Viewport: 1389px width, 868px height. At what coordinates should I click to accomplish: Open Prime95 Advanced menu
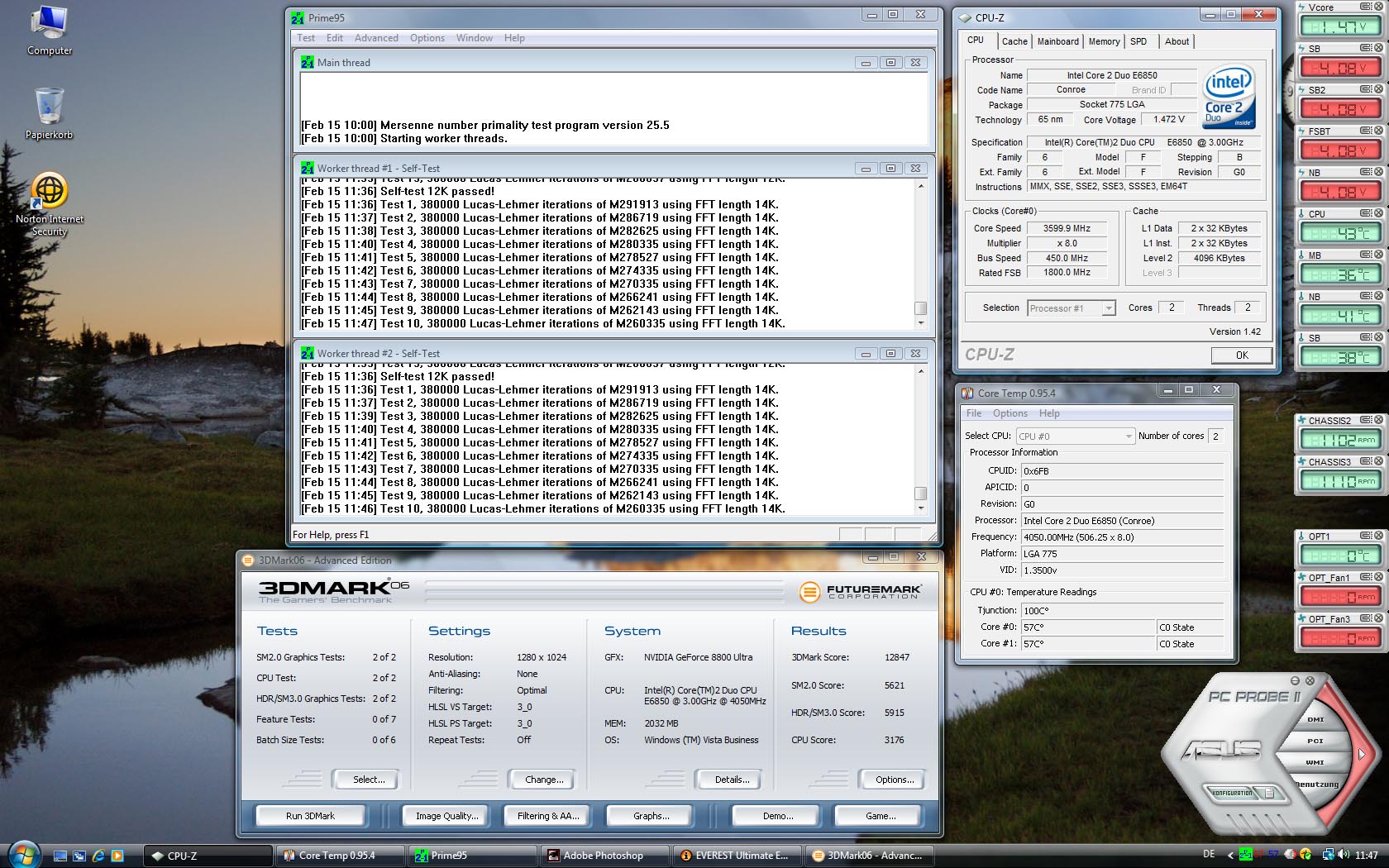[376, 38]
